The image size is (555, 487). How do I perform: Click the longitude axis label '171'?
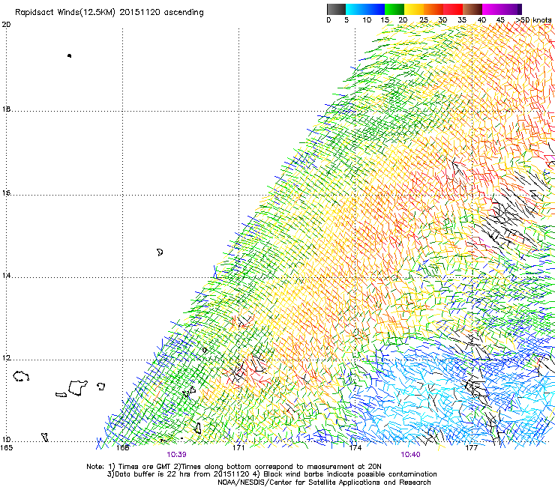click(238, 448)
